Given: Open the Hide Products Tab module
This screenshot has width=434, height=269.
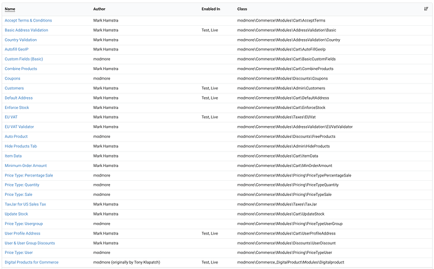Looking at the screenshot, I should point(21,146).
